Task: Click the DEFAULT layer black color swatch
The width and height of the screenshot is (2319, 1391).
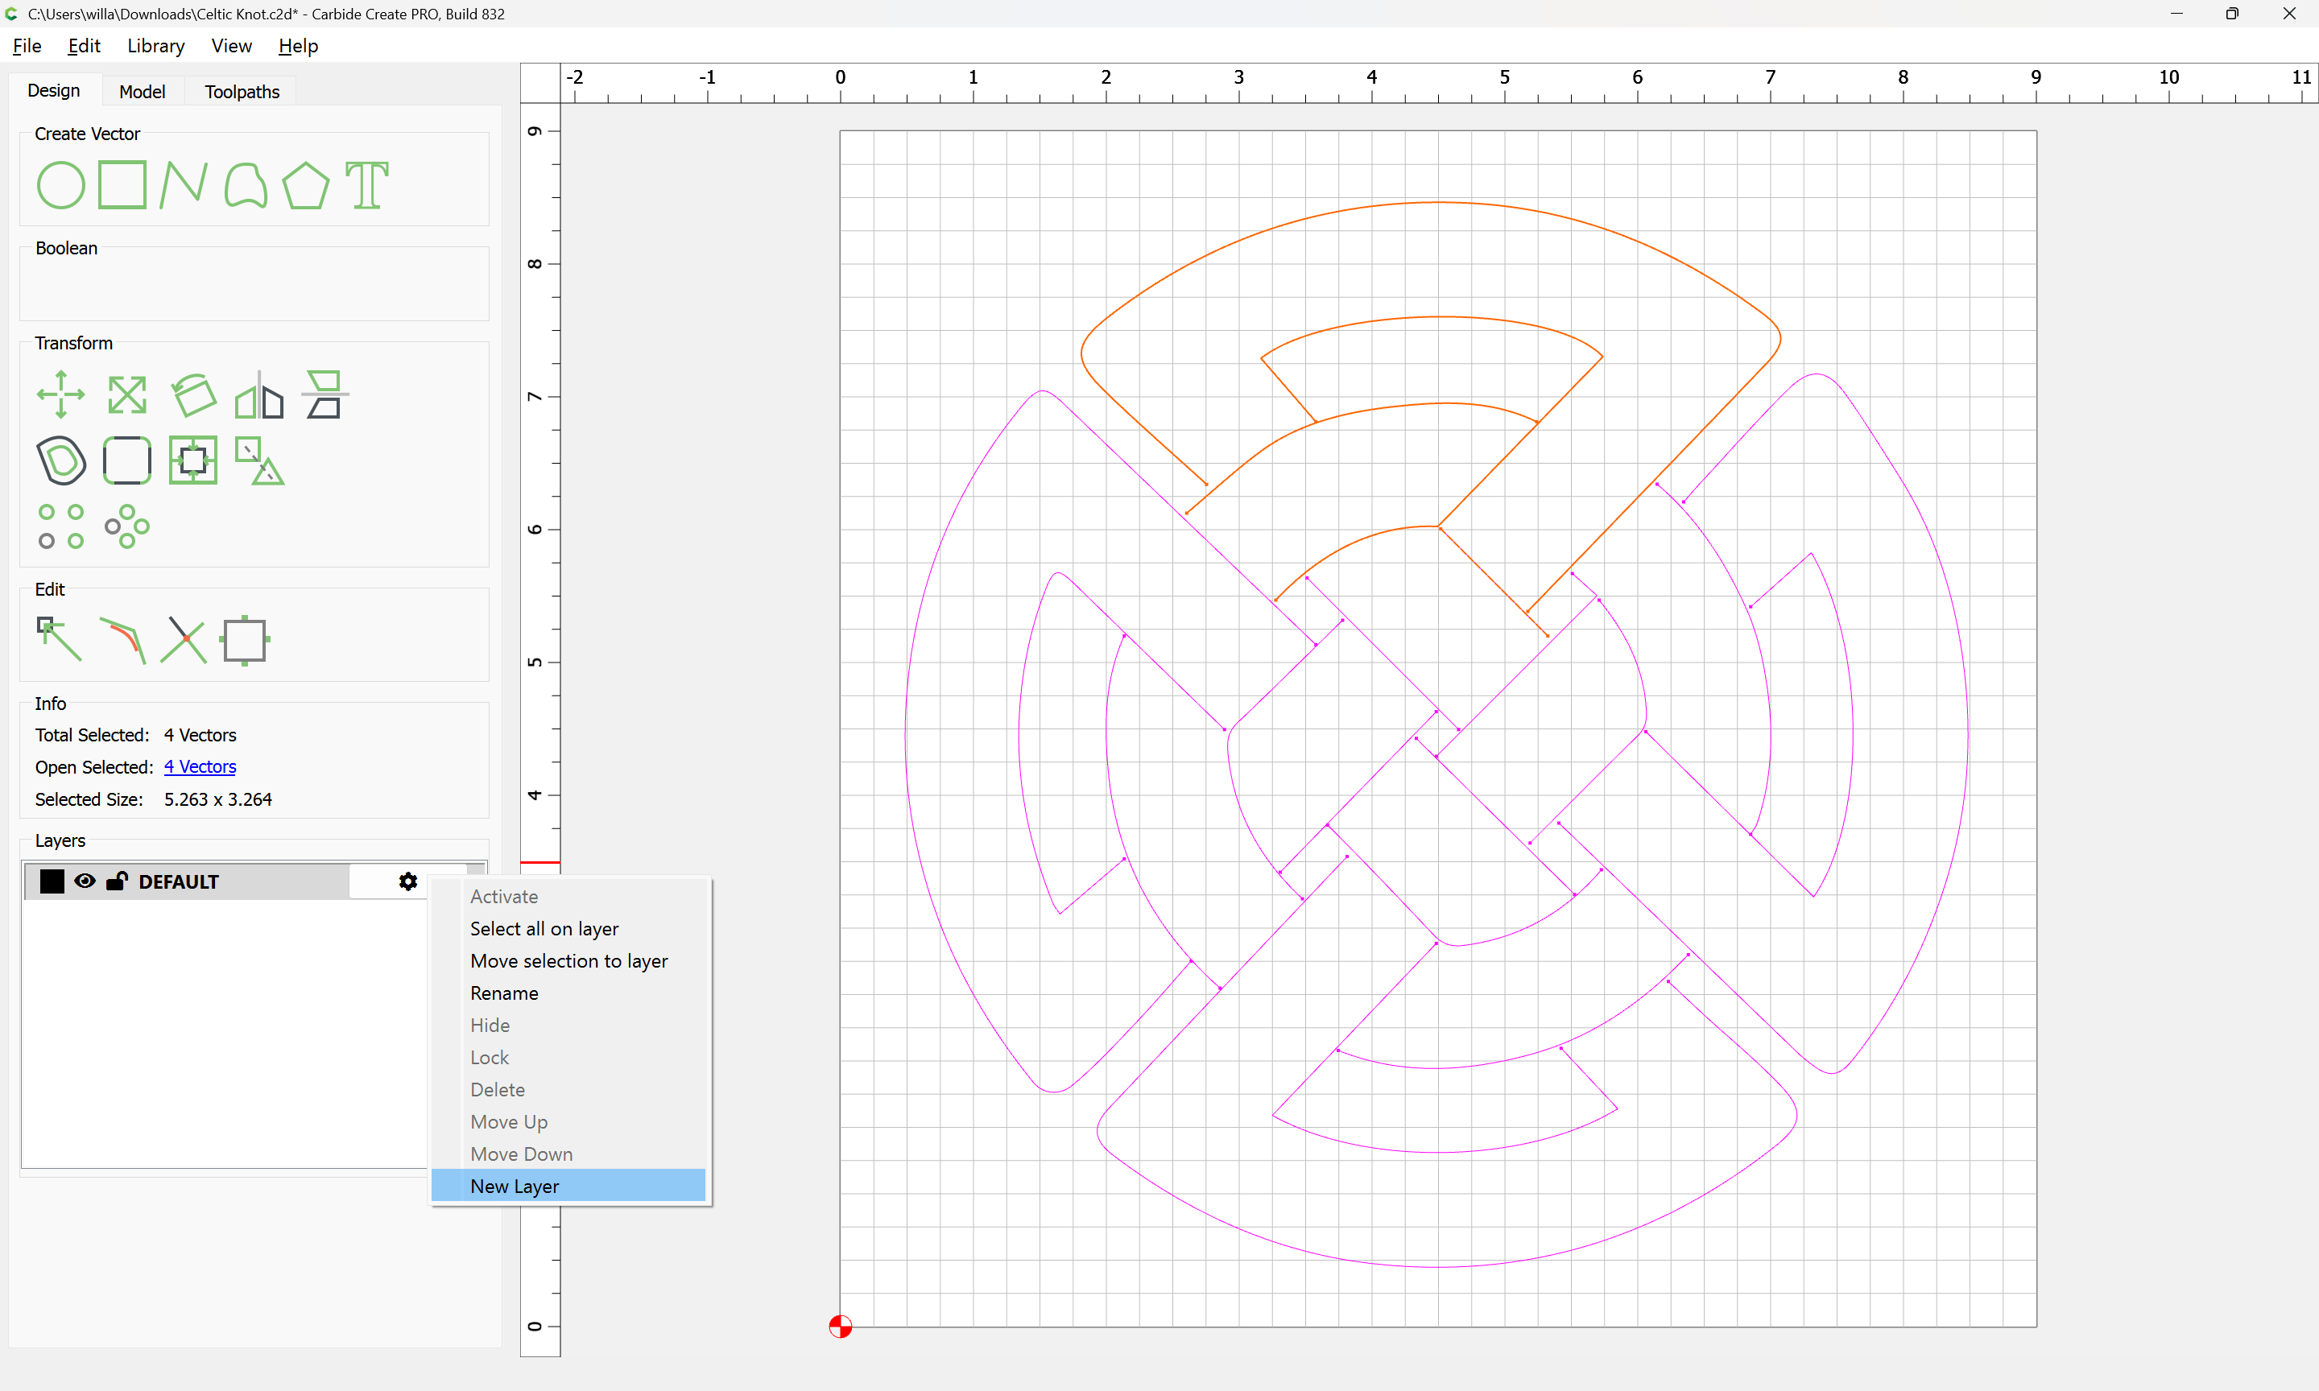Action: point(52,881)
